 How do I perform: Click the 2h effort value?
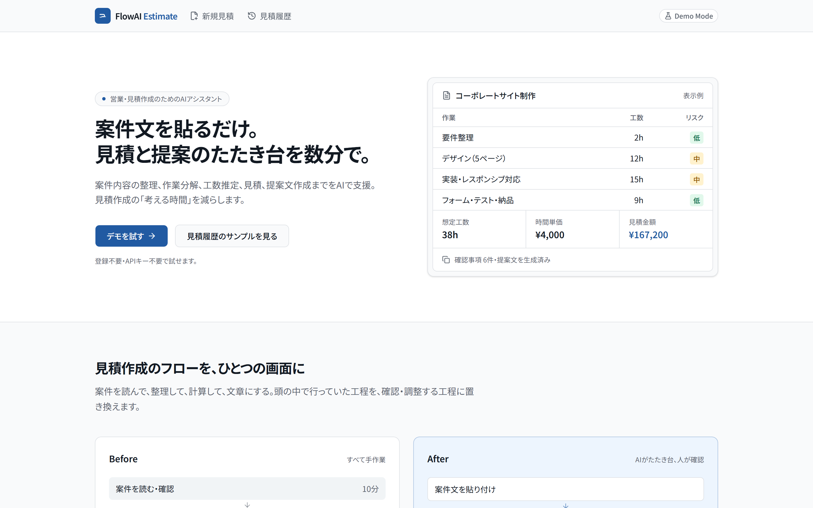[x=638, y=138]
